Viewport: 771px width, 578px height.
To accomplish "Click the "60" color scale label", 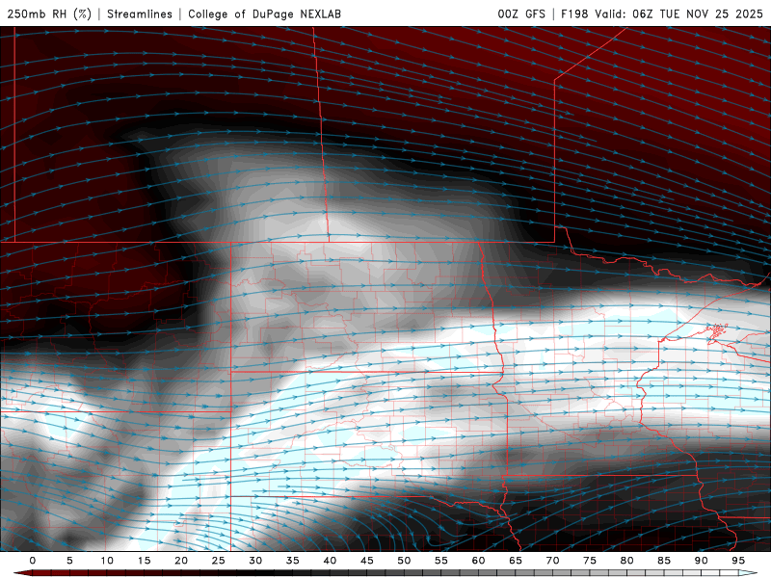I will click(478, 561).
